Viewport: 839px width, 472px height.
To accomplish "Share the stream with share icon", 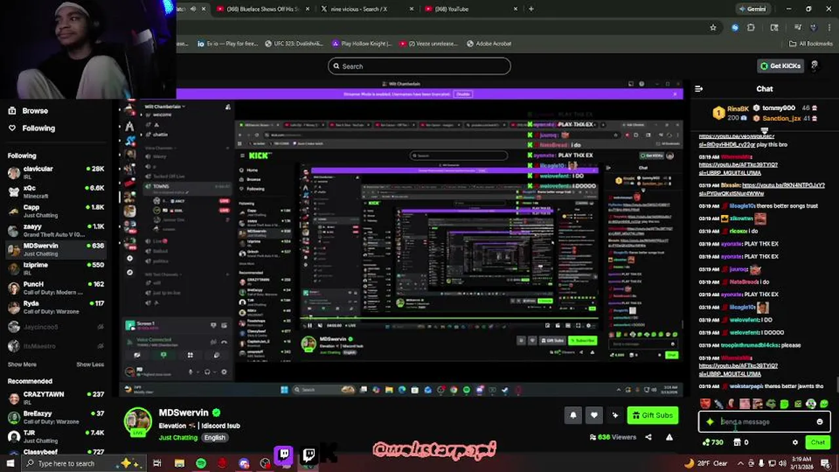I will coord(648,437).
